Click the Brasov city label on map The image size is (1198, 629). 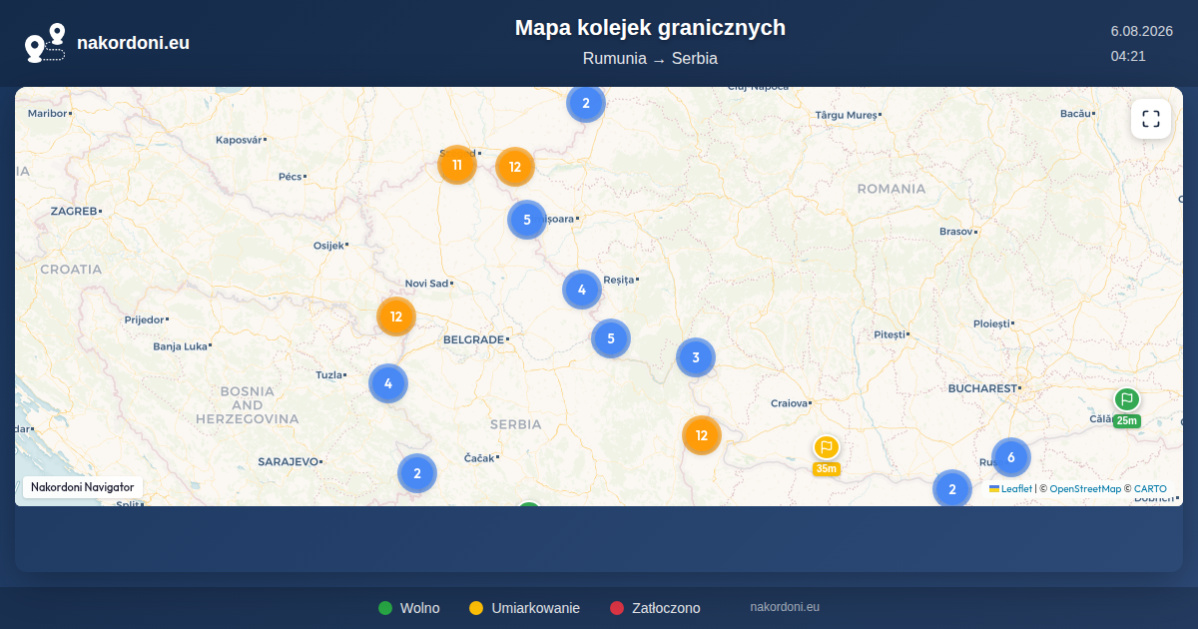(955, 231)
